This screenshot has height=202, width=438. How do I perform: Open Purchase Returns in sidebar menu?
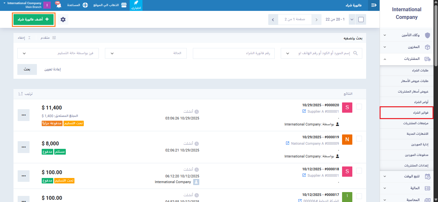(x=407, y=123)
